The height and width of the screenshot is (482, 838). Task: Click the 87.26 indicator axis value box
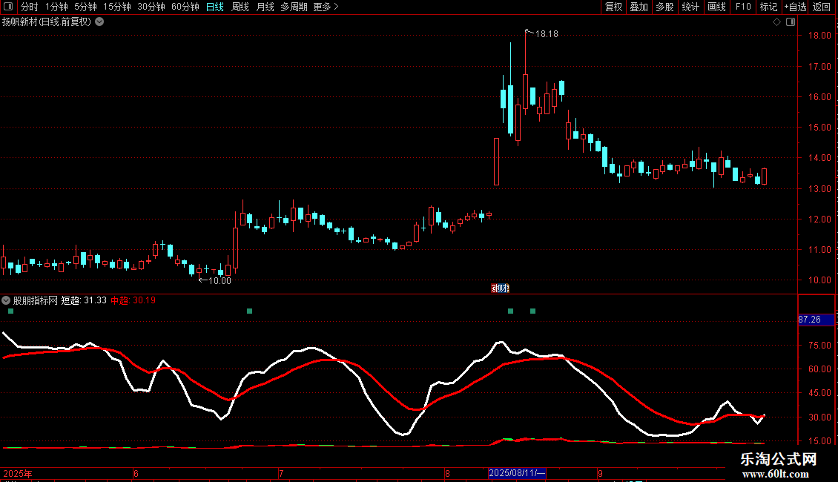[816, 320]
